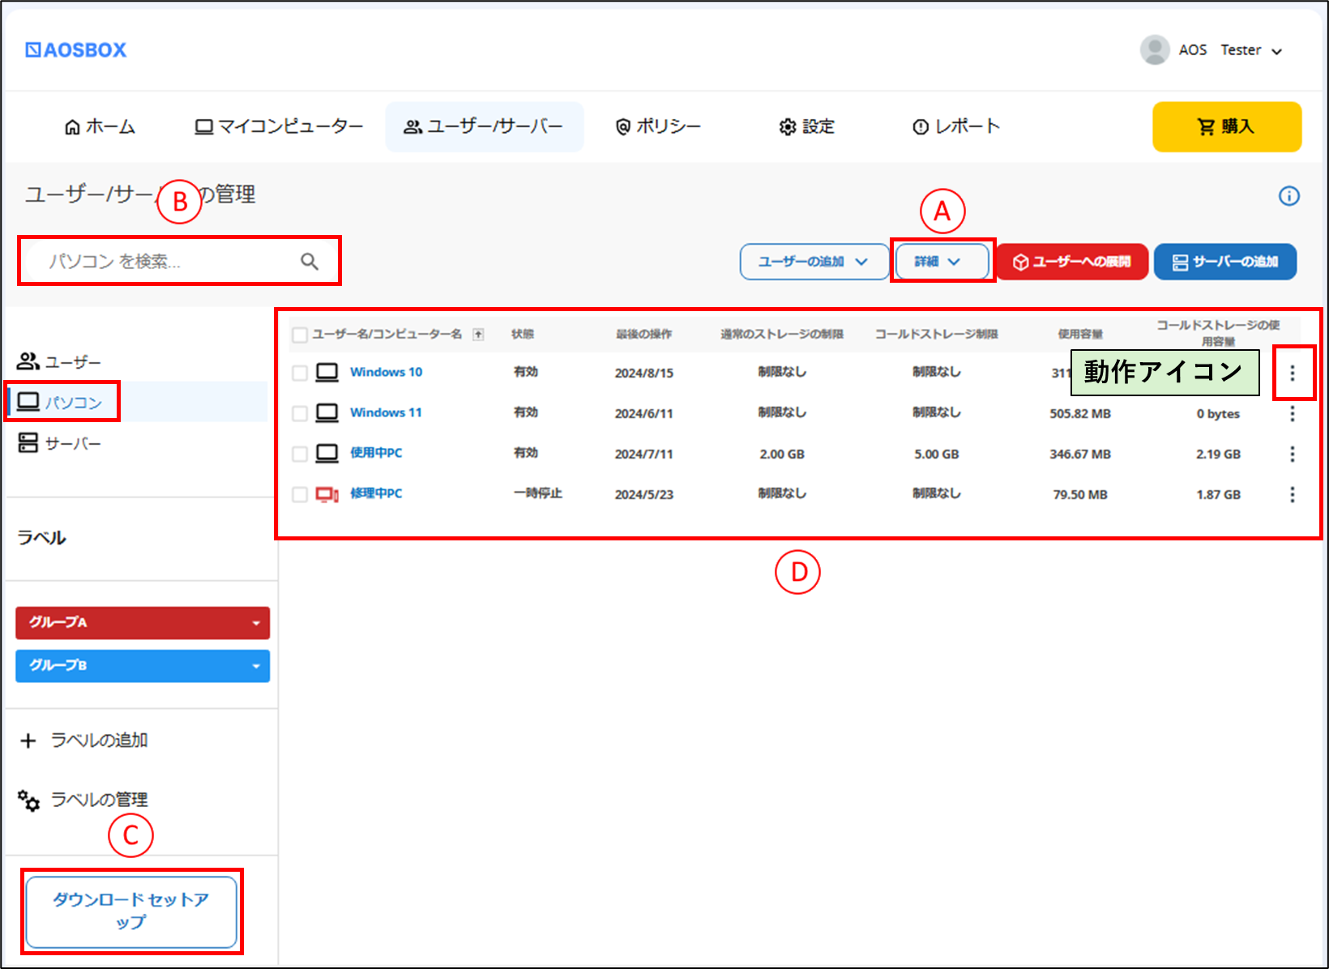1329x969 pixels.
Task: Click the sort arrow beside ユーザー名/コンピューター名
Action: [x=479, y=335]
